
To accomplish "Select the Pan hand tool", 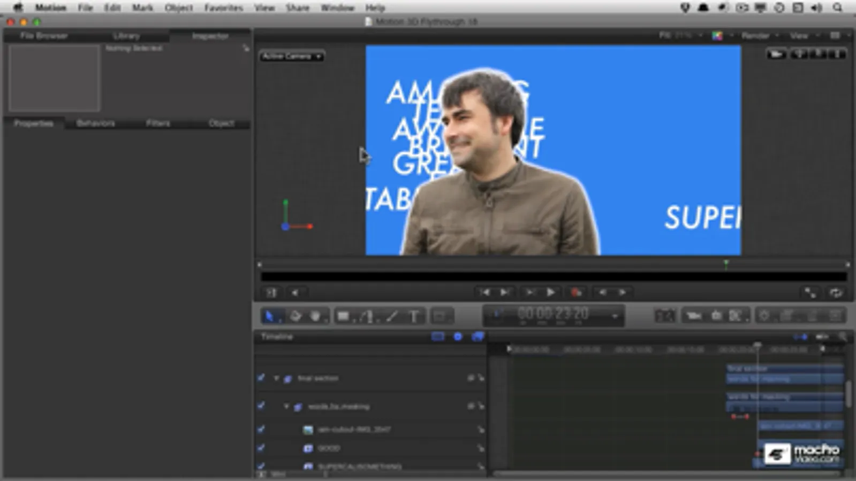I will click(x=315, y=316).
